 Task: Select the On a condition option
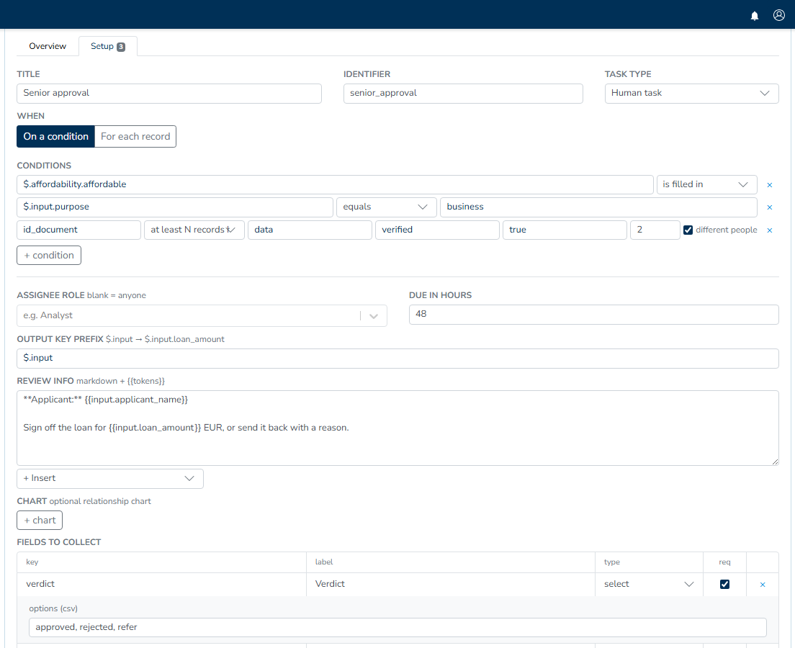click(x=55, y=136)
